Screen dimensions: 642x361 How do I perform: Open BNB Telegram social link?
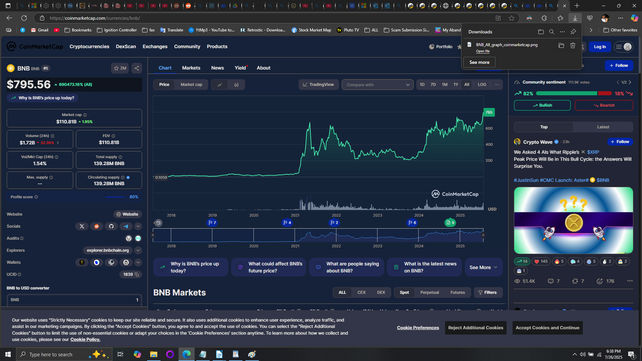click(x=126, y=226)
